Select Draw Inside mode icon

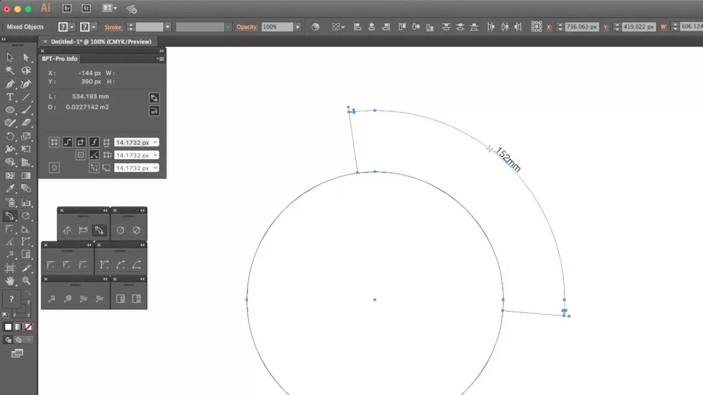[28, 340]
